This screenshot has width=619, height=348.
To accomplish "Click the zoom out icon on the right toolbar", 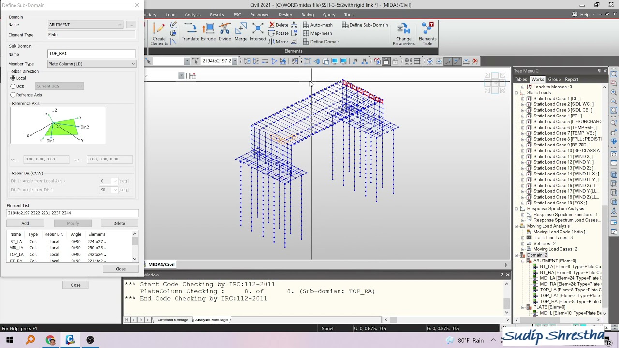I will (614, 101).
